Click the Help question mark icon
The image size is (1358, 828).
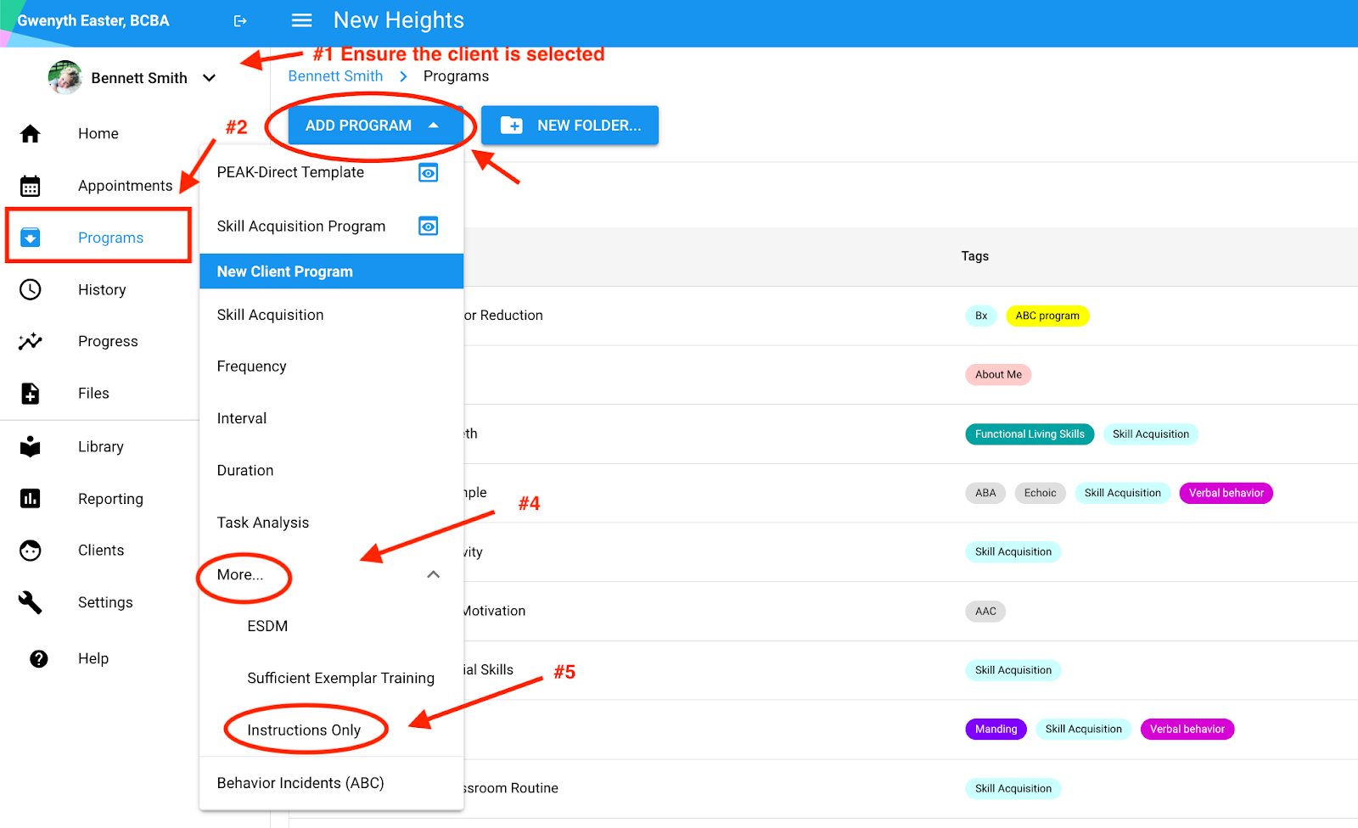(x=38, y=659)
